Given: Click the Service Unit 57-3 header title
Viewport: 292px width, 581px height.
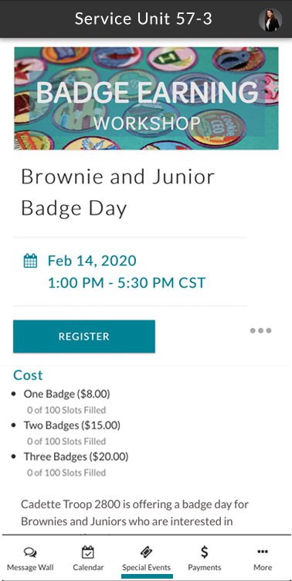Looking at the screenshot, I should click(143, 19).
